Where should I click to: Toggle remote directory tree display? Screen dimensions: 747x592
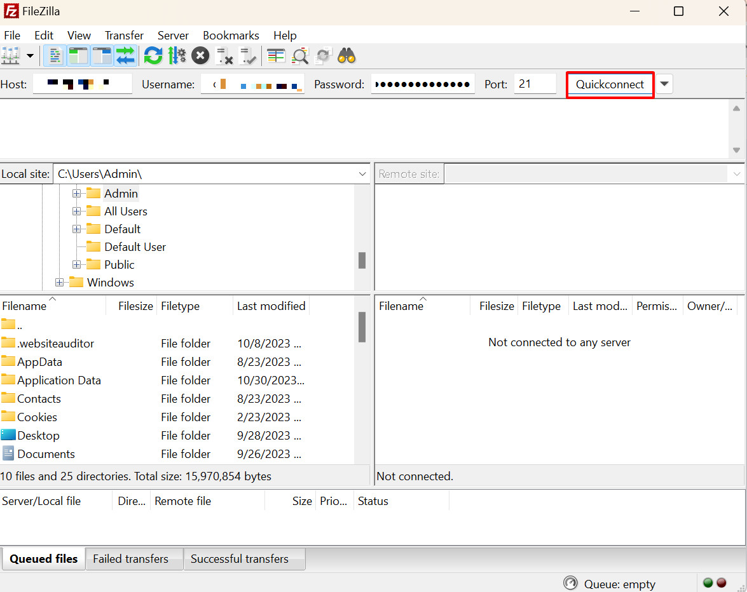point(102,56)
